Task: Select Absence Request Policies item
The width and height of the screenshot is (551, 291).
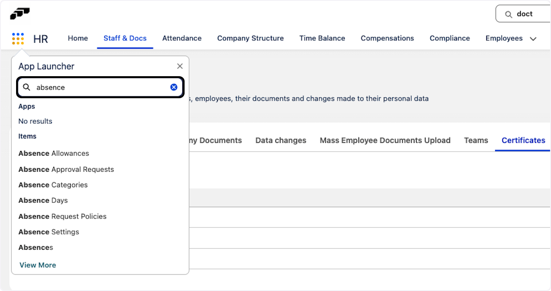Action: coord(62,216)
